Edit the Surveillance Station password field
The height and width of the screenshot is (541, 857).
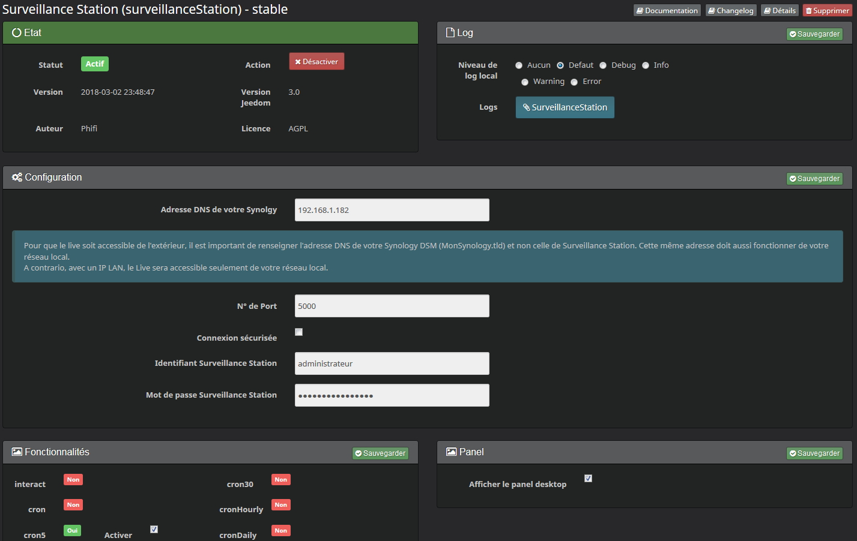coord(392,395)
